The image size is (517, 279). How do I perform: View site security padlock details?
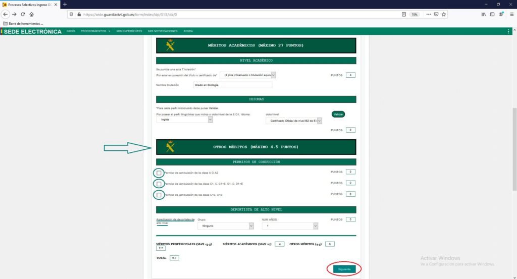click(x=79, y=15)
